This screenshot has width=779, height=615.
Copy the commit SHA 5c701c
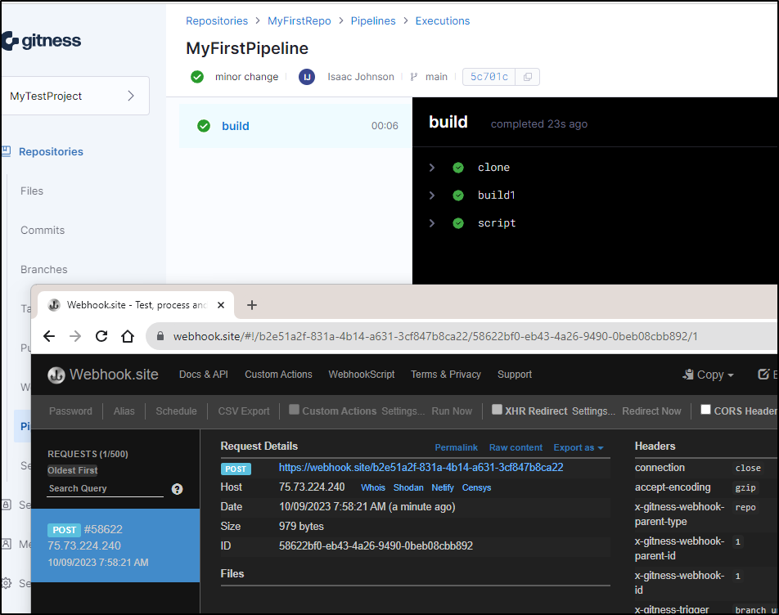(x=527, y=77)
